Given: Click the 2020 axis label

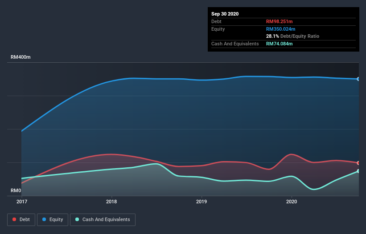Looking at the screenshot, I should pyautogui.click(x=292, y=202).
